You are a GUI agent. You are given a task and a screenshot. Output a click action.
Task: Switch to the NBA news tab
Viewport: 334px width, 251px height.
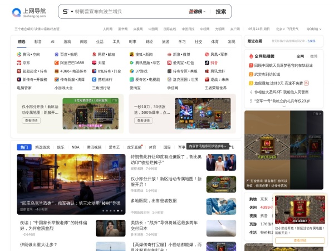tap(75, 147)
